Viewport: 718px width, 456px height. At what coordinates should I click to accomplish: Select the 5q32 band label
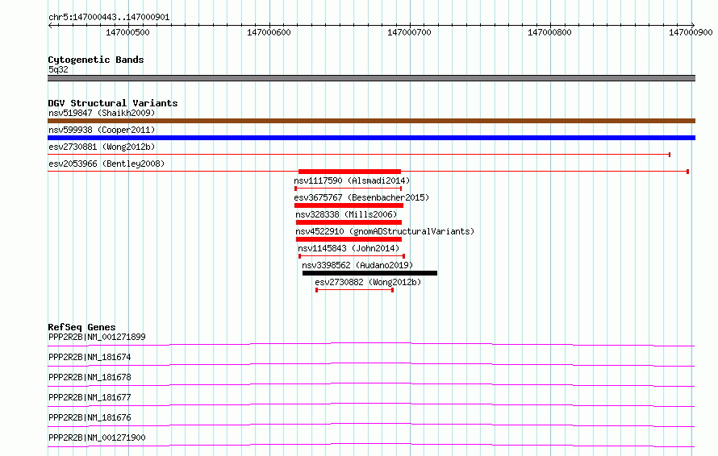pyautogui.click(x=58, y=69)
